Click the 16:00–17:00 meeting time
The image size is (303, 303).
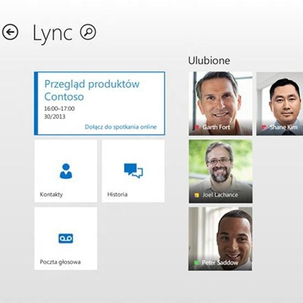point(59,109)
